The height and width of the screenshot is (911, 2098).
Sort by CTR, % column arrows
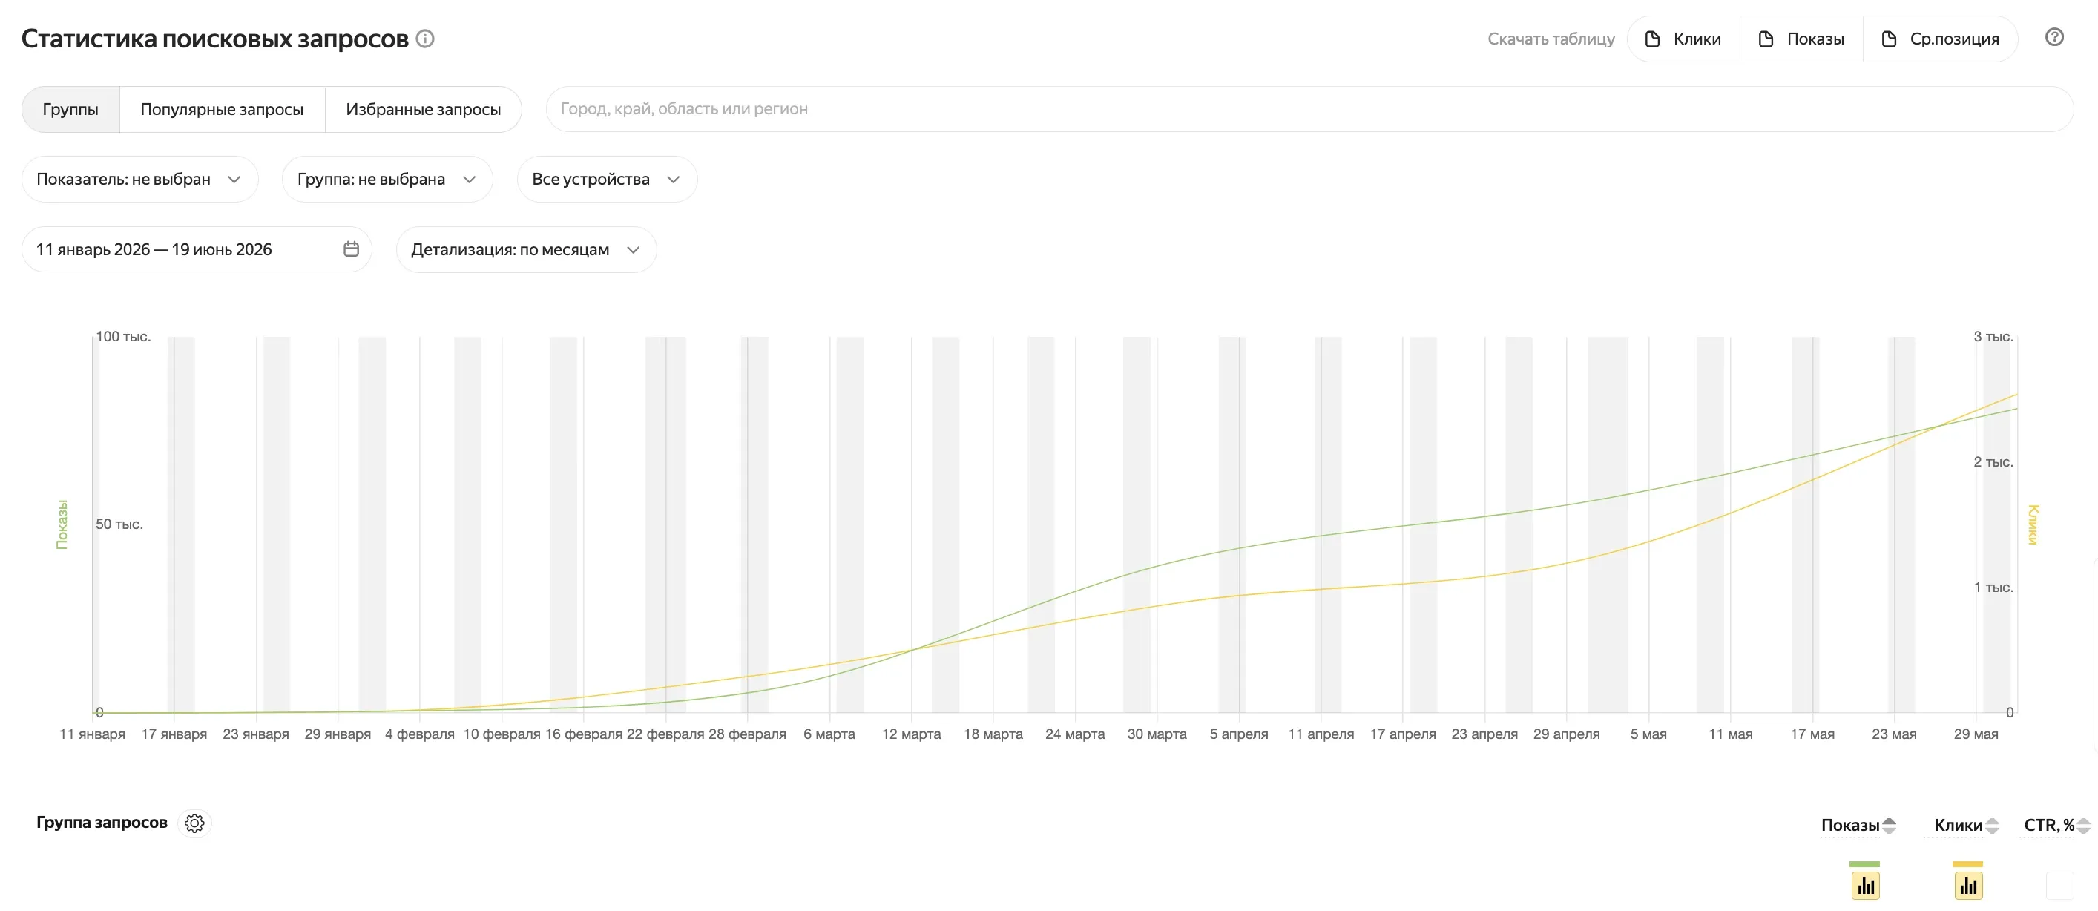(2083, 826)
